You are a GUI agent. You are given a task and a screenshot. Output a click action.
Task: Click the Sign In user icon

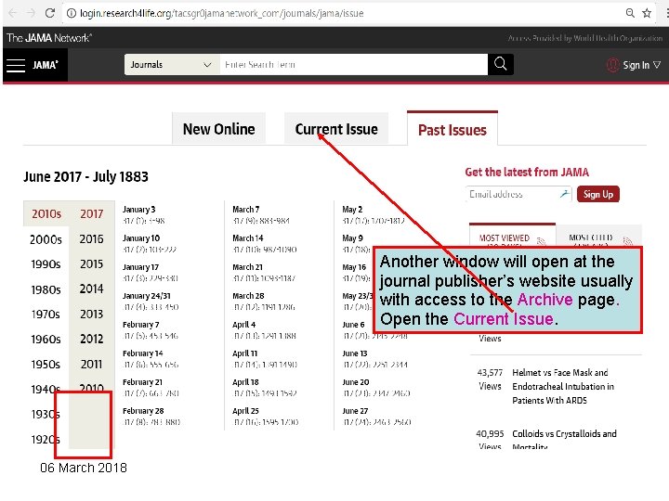click(612, 65)
